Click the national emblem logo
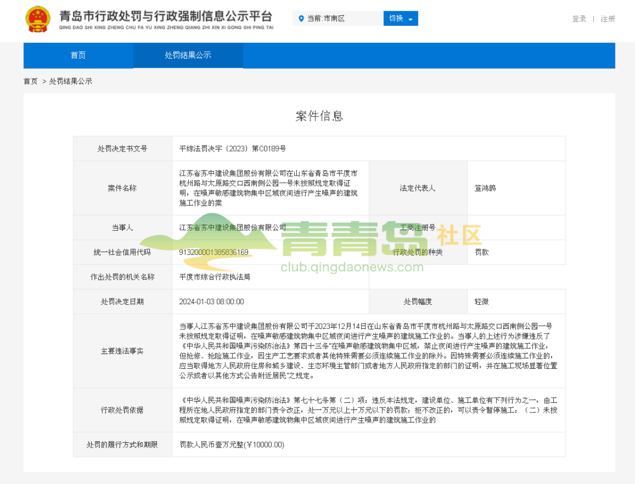This screenshot has height=484, width=635. pos(38,19)
